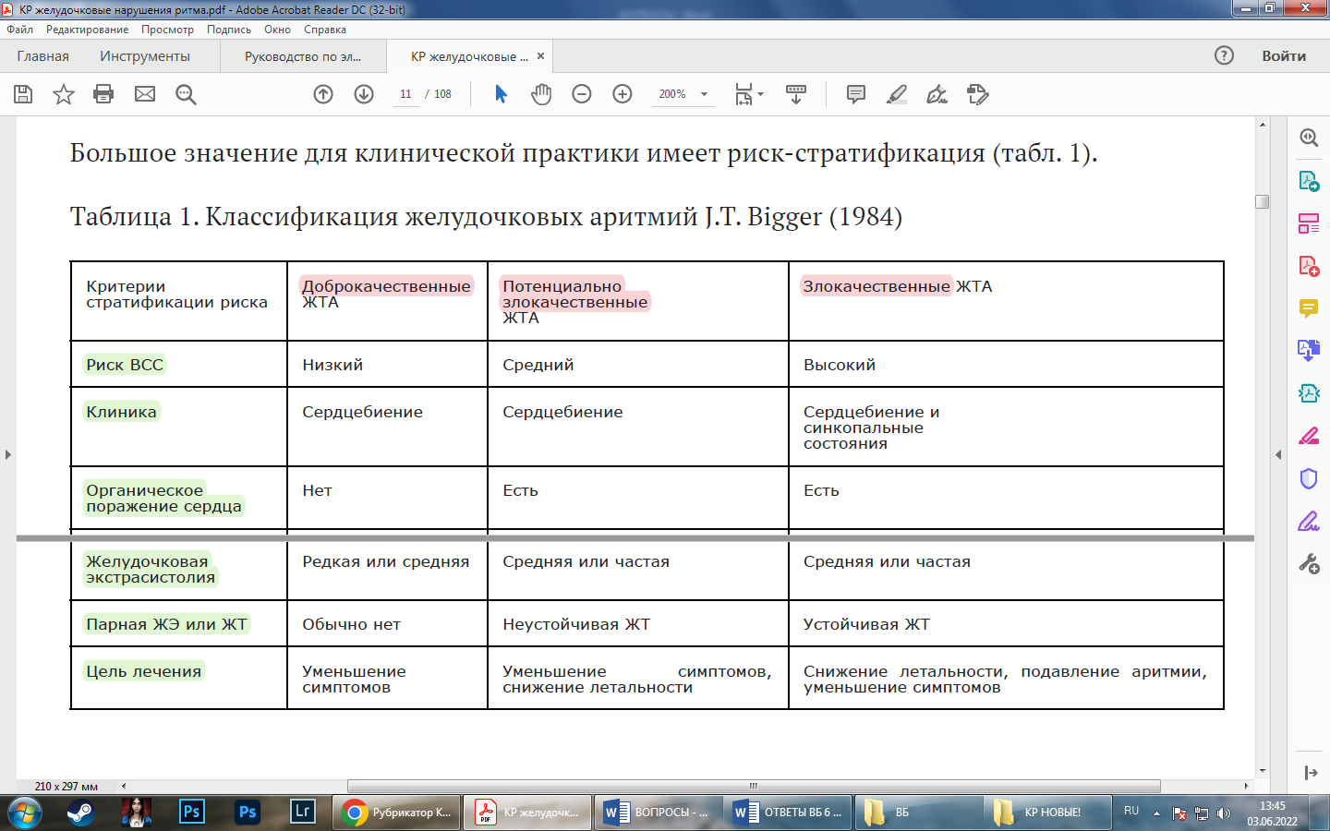The height and width of the screenshot is (831, 1330).
Task: Activate the Selection arrow tool
Action: coord(501,94)
